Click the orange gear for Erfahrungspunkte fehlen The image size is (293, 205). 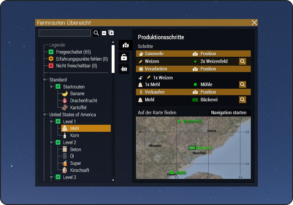pyautogui.click(x=51, y=59)
